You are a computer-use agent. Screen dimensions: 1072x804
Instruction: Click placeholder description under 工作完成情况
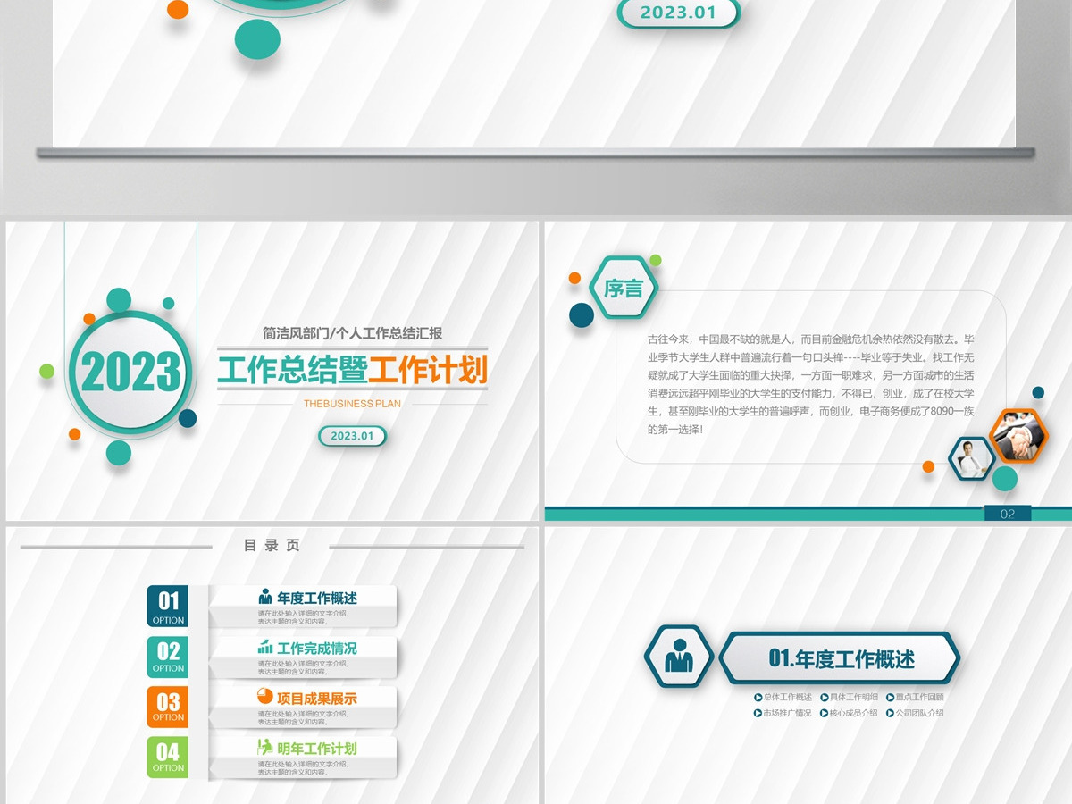point(303,667)
